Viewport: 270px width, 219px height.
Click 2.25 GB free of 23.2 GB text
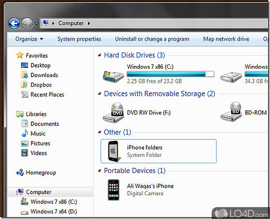click(154, 81)
